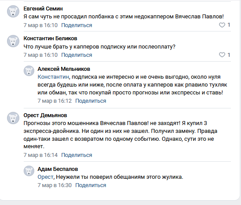Open Адам Беспалов's avatar image
Viewport: 241px width, 205px height.
pyautogui.click(x=29, y=171)
